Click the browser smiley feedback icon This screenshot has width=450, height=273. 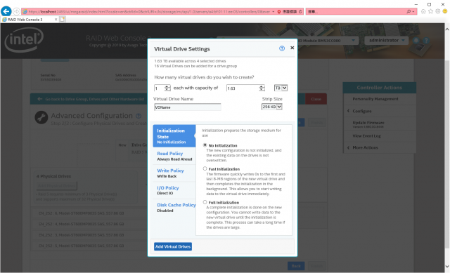point(445,11)
